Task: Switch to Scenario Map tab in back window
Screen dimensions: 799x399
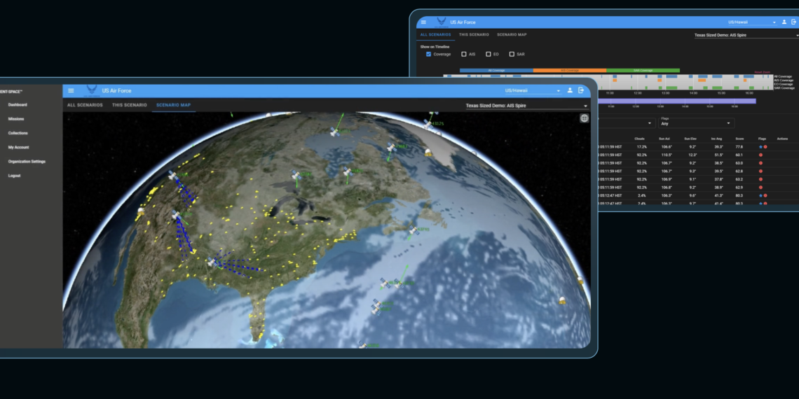Action: [512, 34]
